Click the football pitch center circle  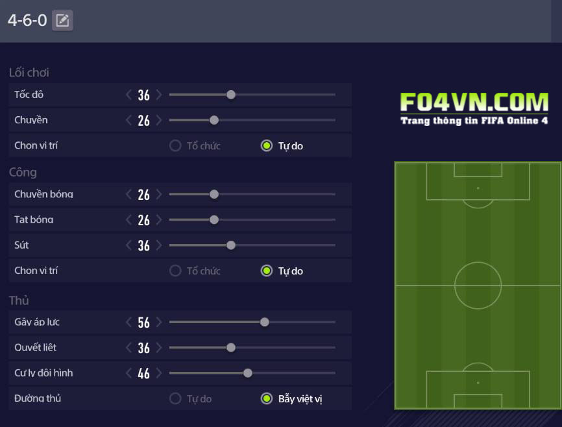tap(478, 286)
